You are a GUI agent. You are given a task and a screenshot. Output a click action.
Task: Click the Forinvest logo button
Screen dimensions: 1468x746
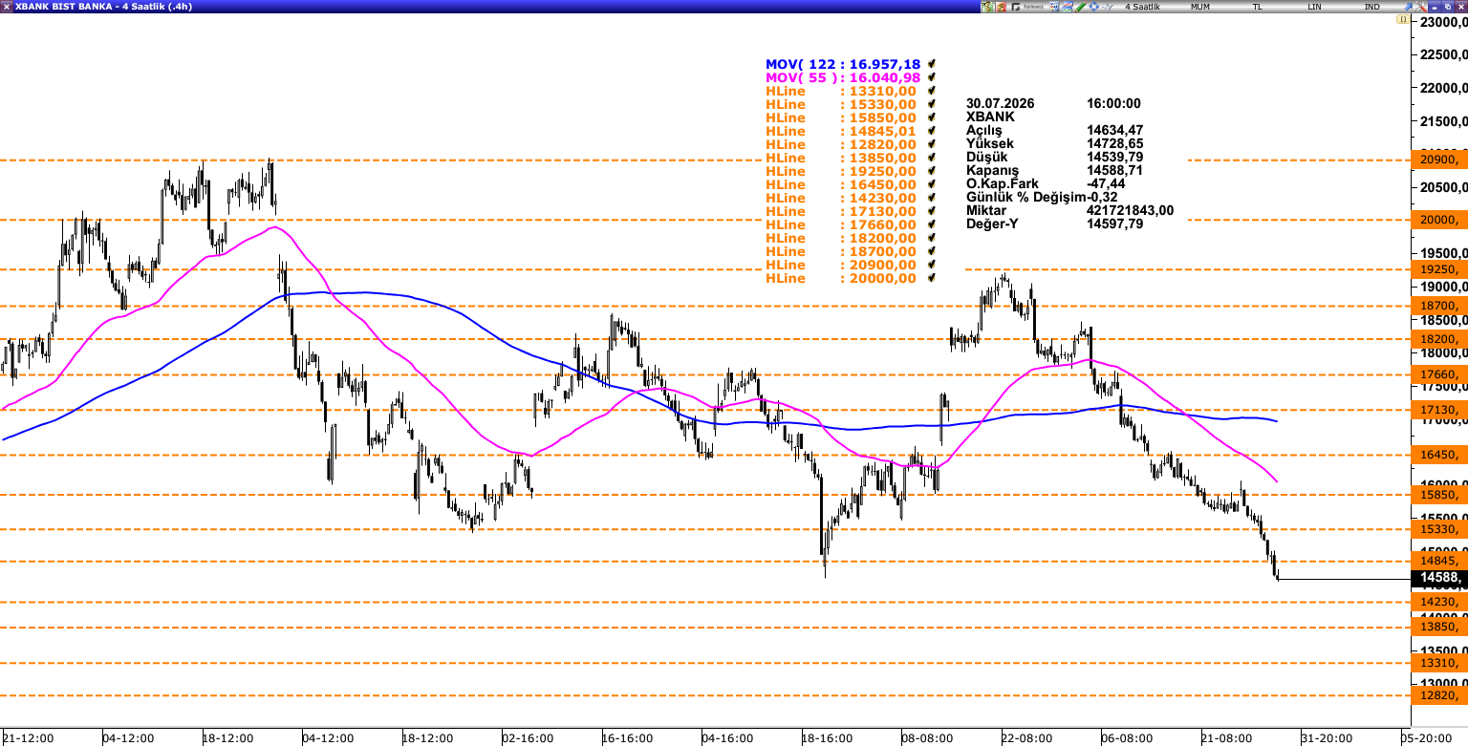(x=1027, y=7)
